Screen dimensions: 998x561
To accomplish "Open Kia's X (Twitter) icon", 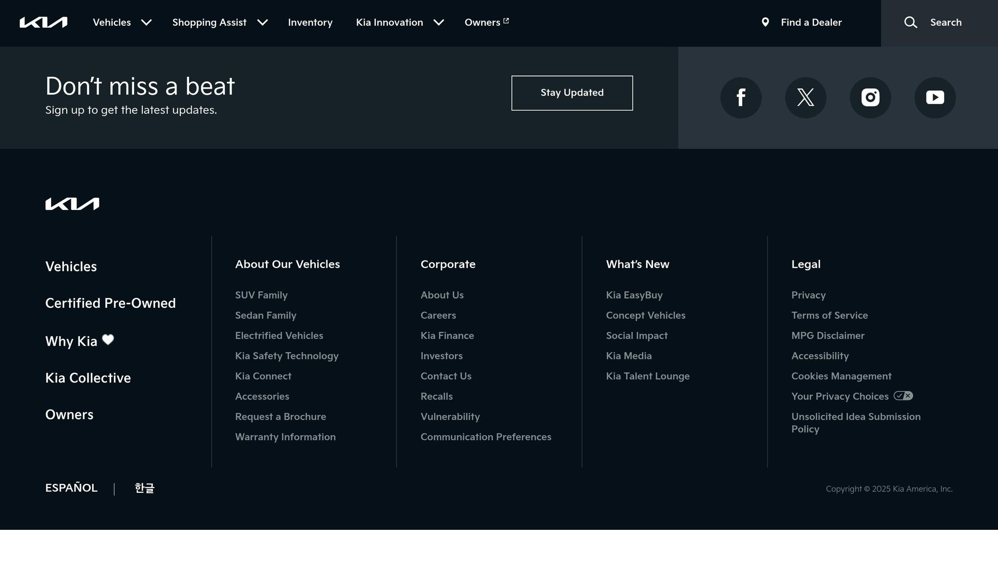I will coord(806,97).
